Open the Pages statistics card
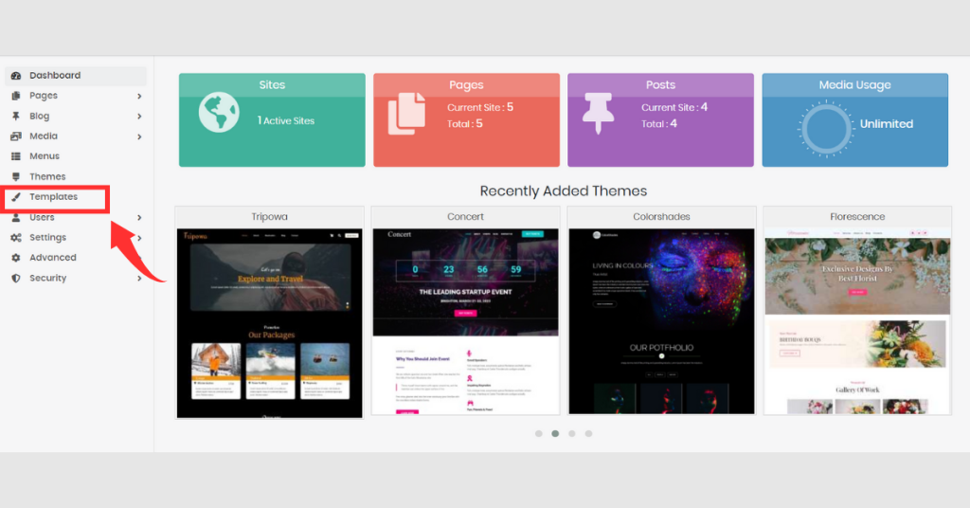970x508 pixels. click(x=466, y=120)
